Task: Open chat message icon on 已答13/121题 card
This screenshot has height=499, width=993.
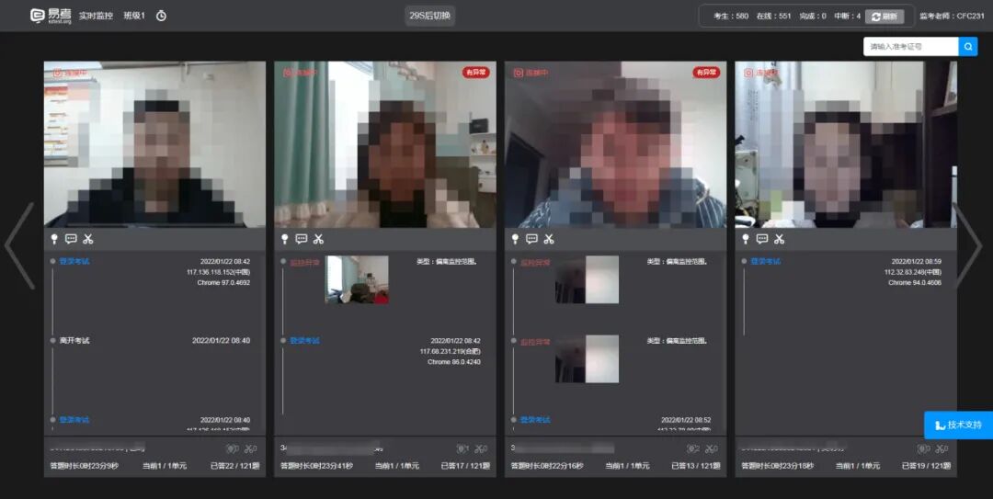Action: [532, 239]
